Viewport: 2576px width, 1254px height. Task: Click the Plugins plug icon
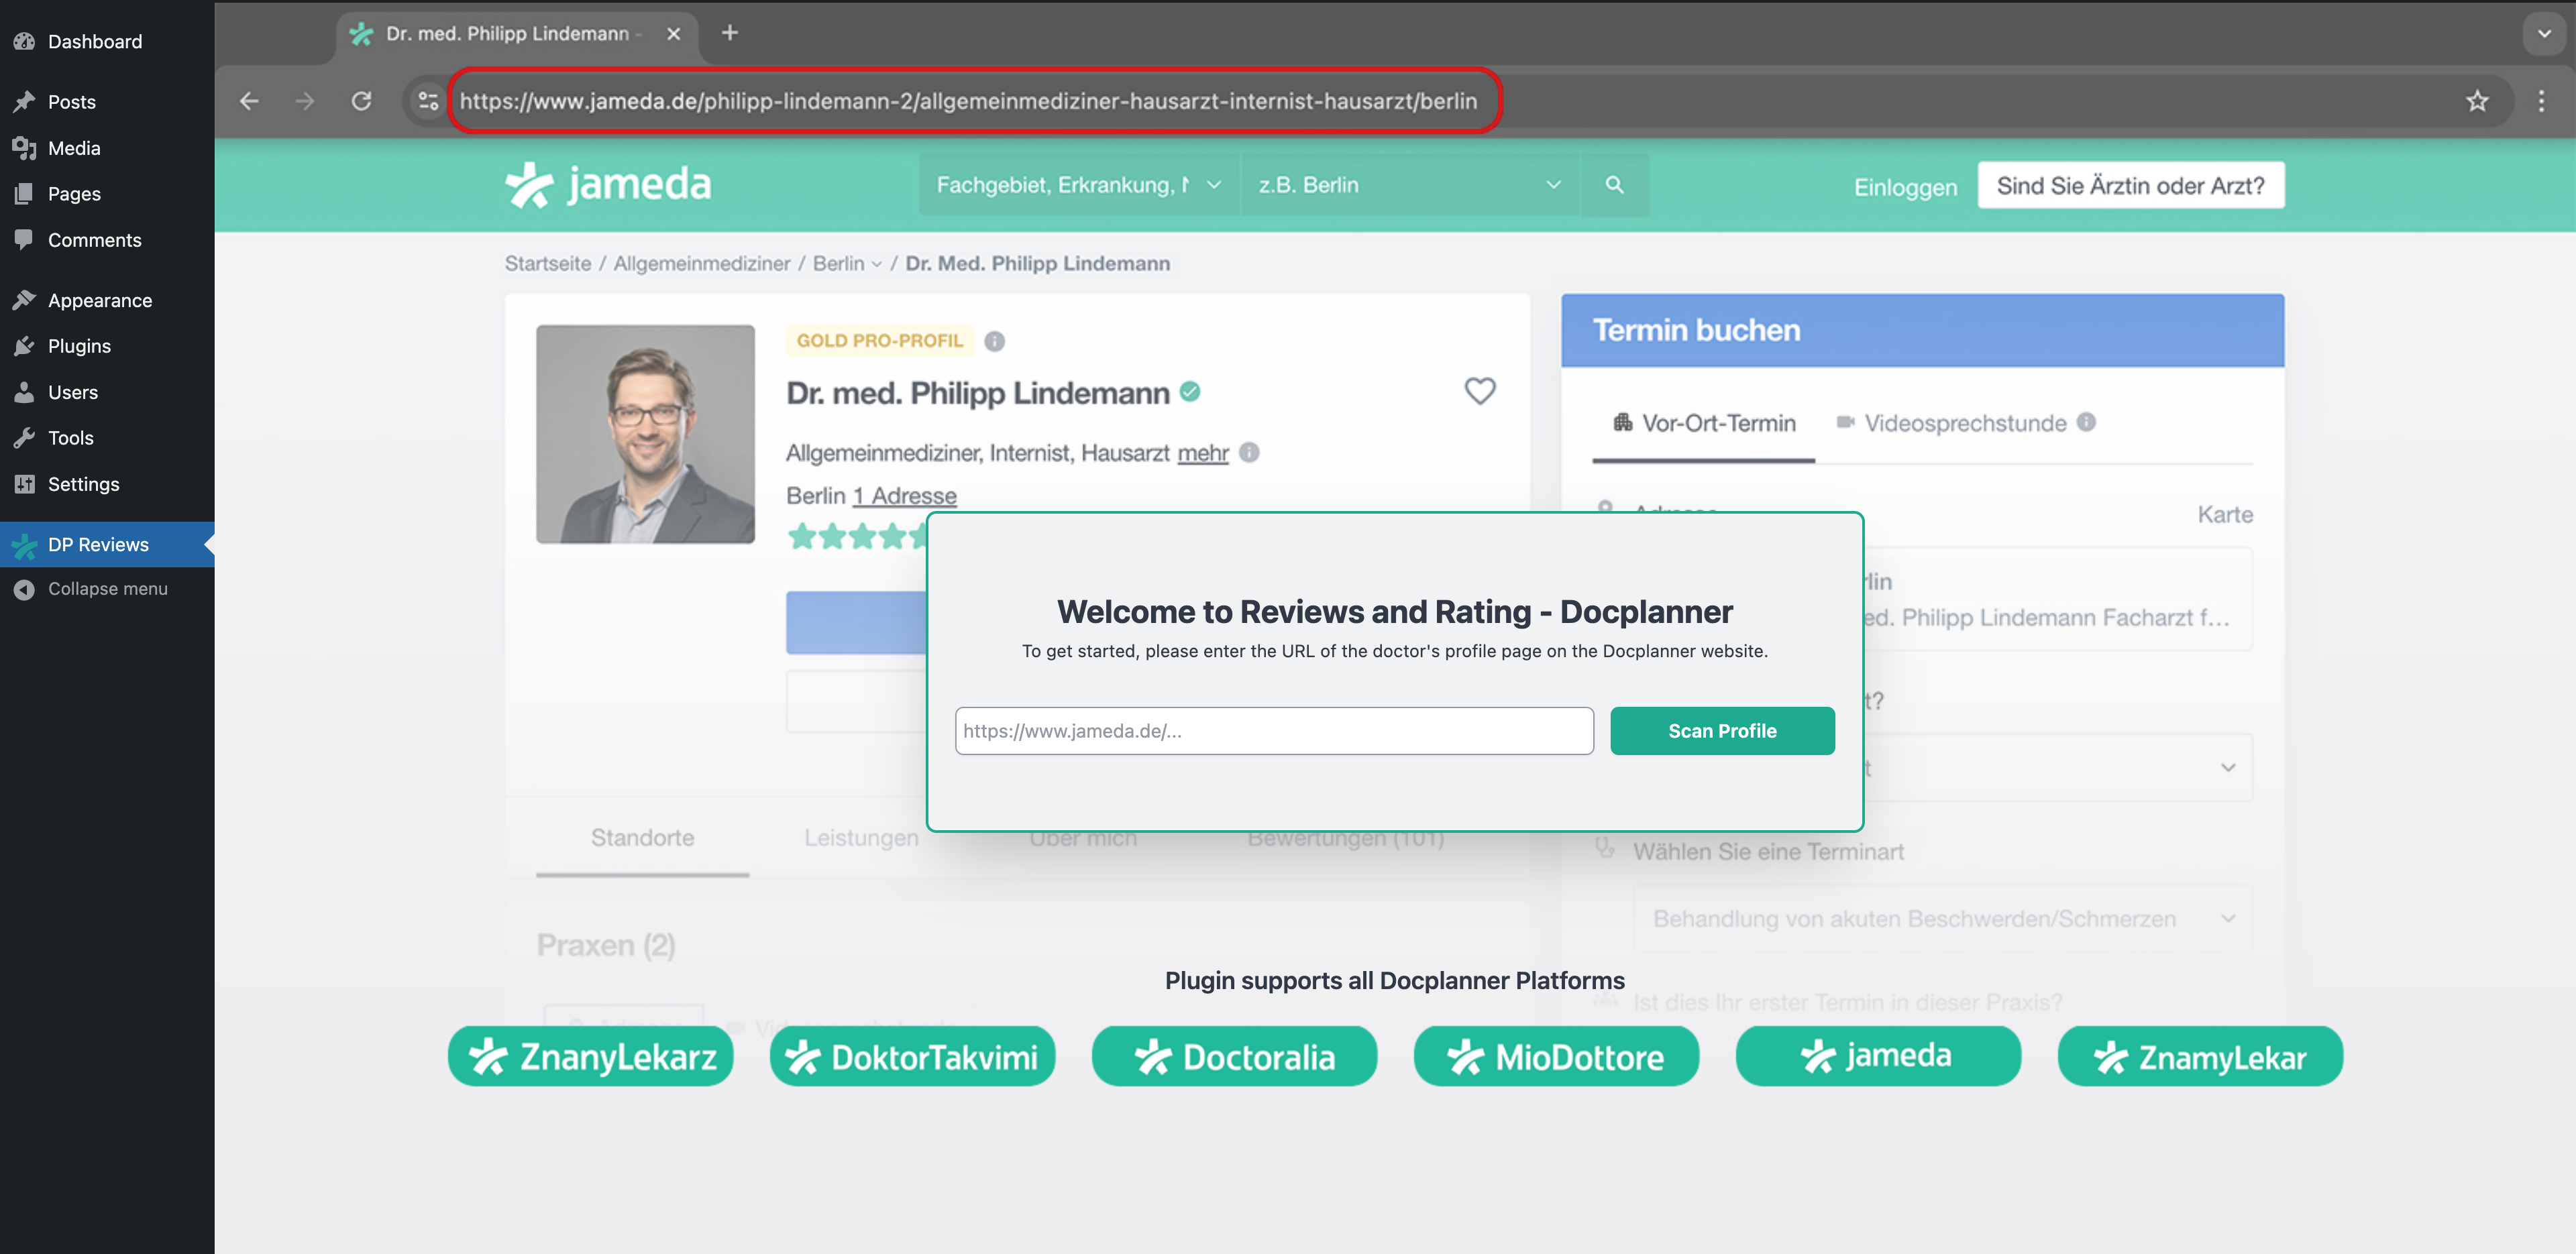pyautogui.click(x=24, y=346)
